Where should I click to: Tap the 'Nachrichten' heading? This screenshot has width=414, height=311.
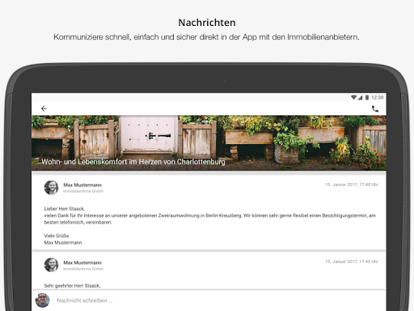coord(207,23)
